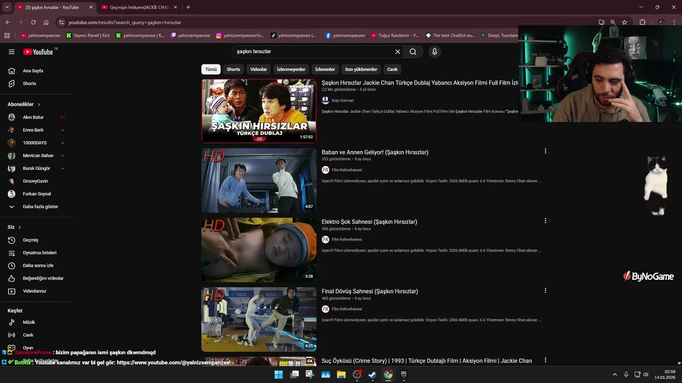Filter results by the Canlı chip
The width and height of the screenshot is (682, 383).
pyautogui.click(x=392, y=69)
